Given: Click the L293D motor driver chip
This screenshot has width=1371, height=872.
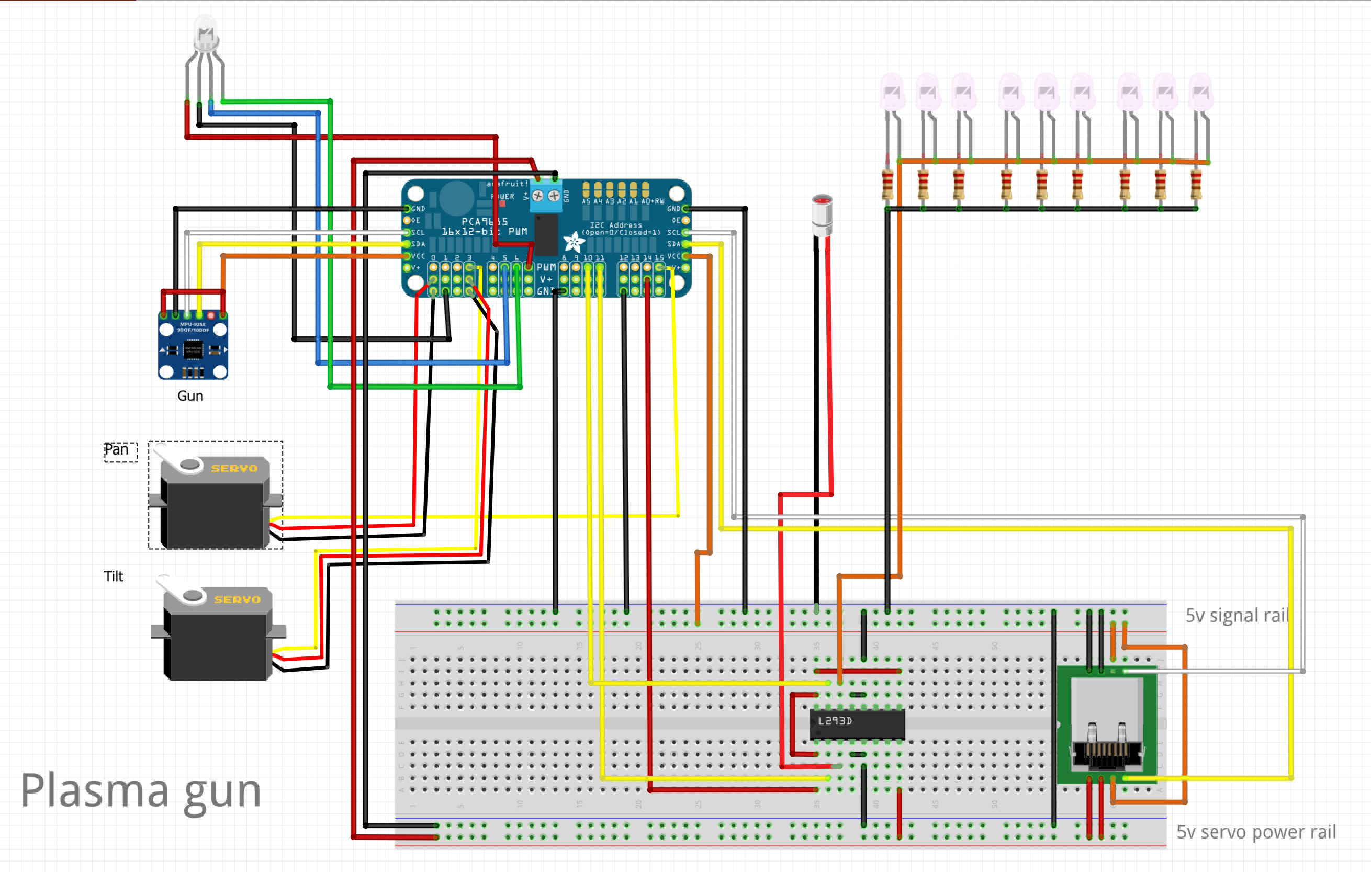Looking at the screenshot, I should click(857, 724).
